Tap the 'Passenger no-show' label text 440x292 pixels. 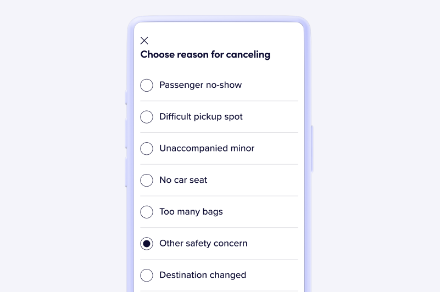[x=200, y=85]
